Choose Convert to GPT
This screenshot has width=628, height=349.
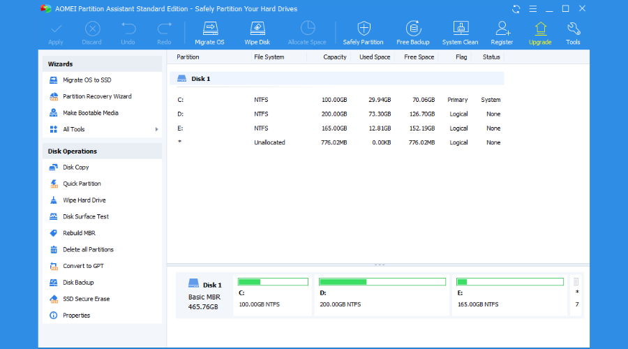pos(83,266)
